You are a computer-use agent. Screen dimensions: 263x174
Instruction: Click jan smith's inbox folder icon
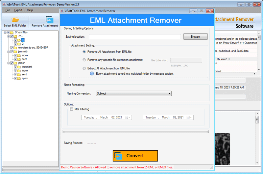19,55
